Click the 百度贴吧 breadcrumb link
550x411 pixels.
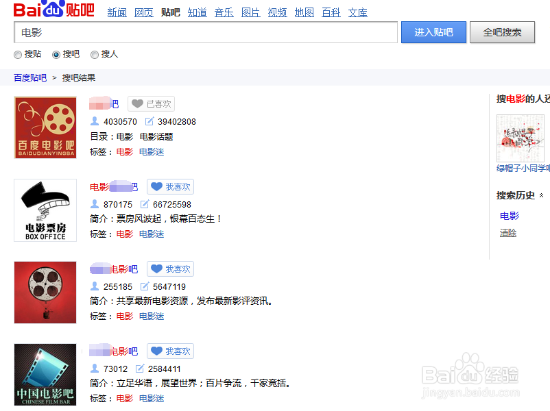30,78
